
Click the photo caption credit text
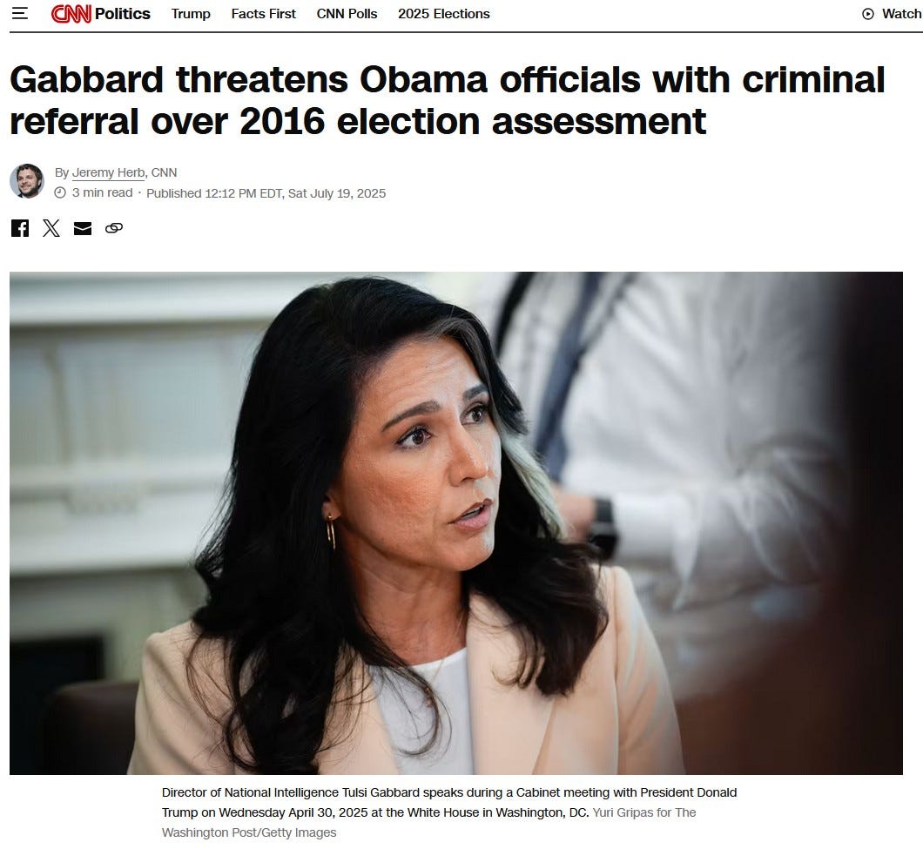428,823
